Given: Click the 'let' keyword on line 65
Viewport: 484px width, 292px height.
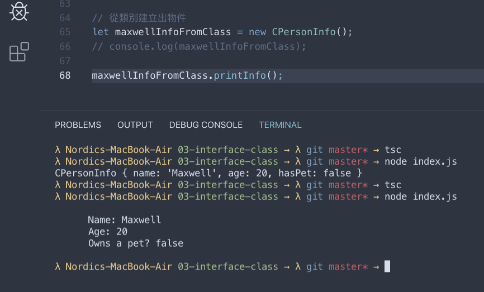Looking at the screenshot, I should point(100,32).
